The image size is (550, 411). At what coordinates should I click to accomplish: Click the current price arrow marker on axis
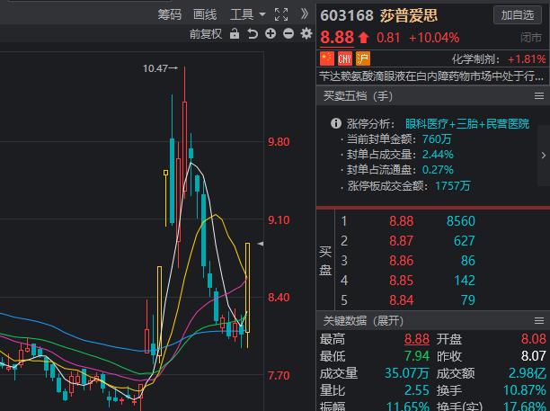(x=261, y=243)
